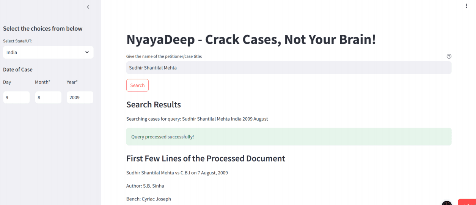
Task: Click the 'Select the choices from below' heading
Action: pos(43,28)
